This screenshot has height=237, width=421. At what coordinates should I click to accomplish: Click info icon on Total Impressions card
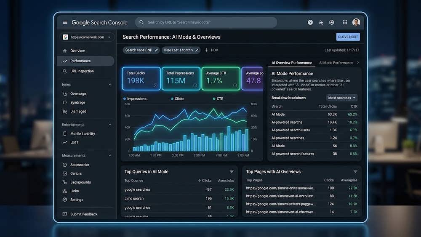pyautogui.click(x=195, y=85)
